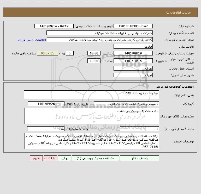Click general description field Unity 300
The image size is (201, 194).
coord(91,95)
